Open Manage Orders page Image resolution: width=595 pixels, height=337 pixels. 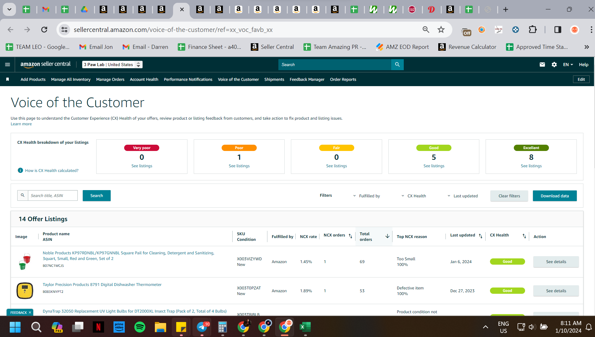[x=110, y=79]
